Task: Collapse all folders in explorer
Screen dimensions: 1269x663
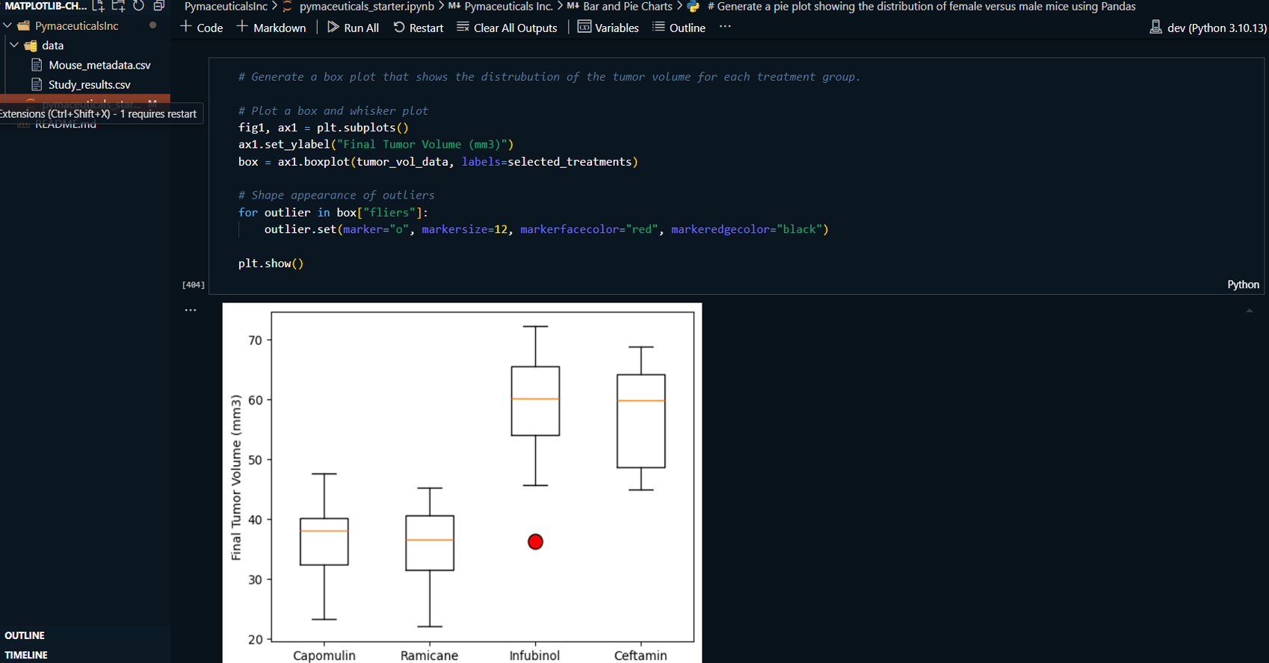Action: click(x=158, y=6)
